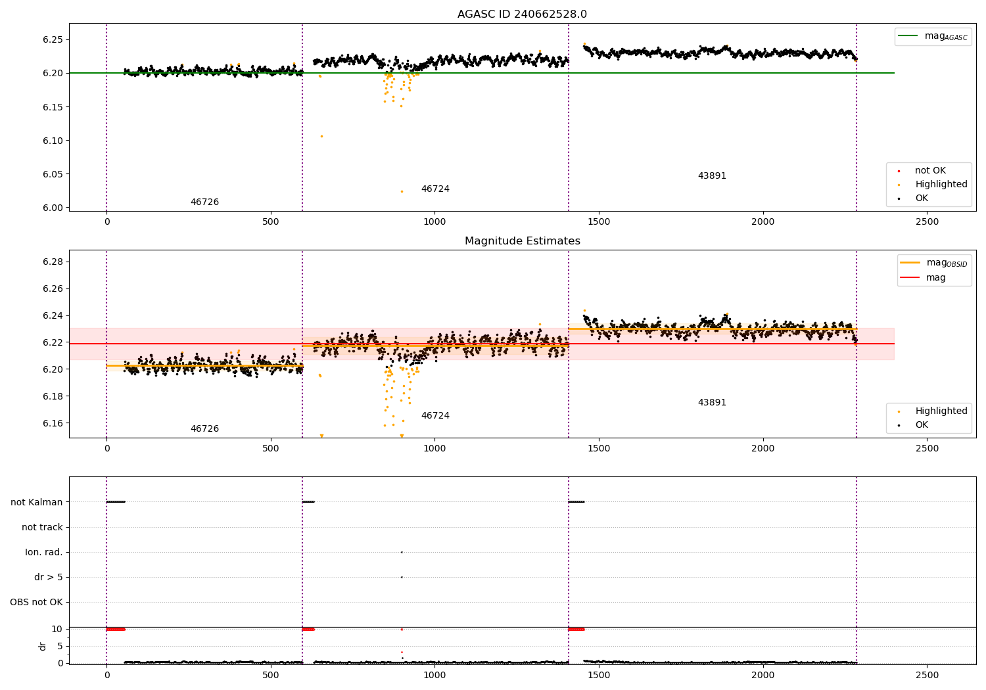Click the 6.05 y-axis tick label

tap(52, 174)
